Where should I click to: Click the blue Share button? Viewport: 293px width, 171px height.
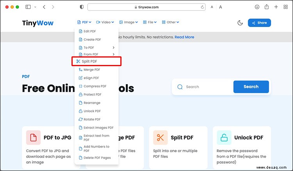(x=259, y=23)
